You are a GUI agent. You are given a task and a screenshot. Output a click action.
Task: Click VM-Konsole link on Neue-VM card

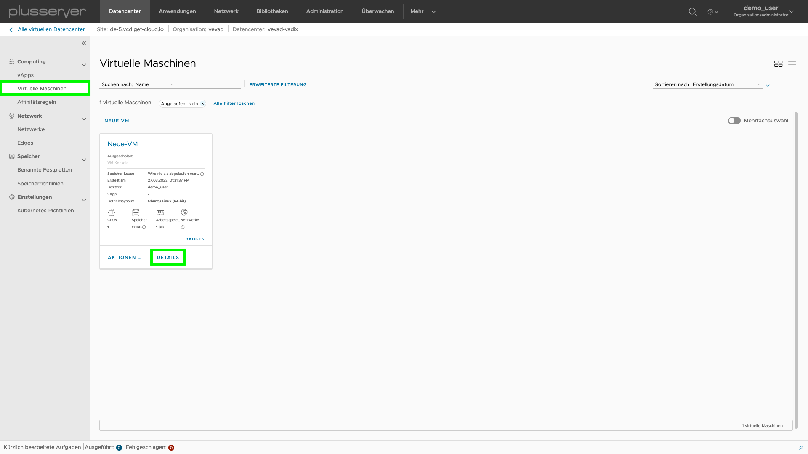(118, 163)
